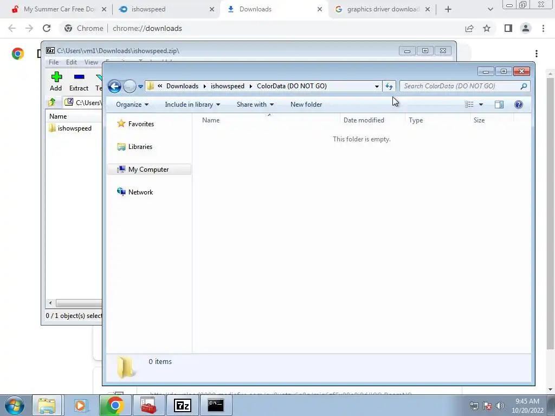Click the Chrome reload button
The width and height of the screenshot is (555, 416).
[47, 28]
